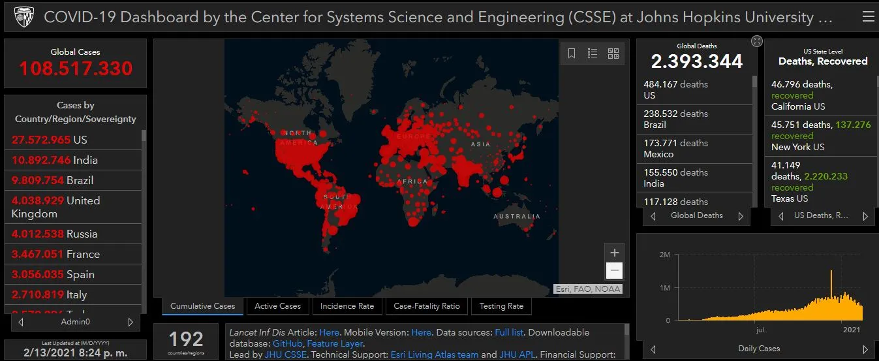Image resolution: width=879 pixels, height=361 pixels.
Task: Switch to the Testing Rate tab
Action: (501, 306)
